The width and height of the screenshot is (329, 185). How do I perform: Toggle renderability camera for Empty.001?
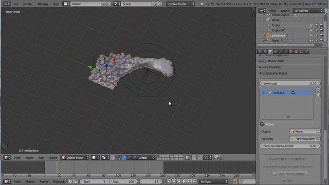[321, 30]
